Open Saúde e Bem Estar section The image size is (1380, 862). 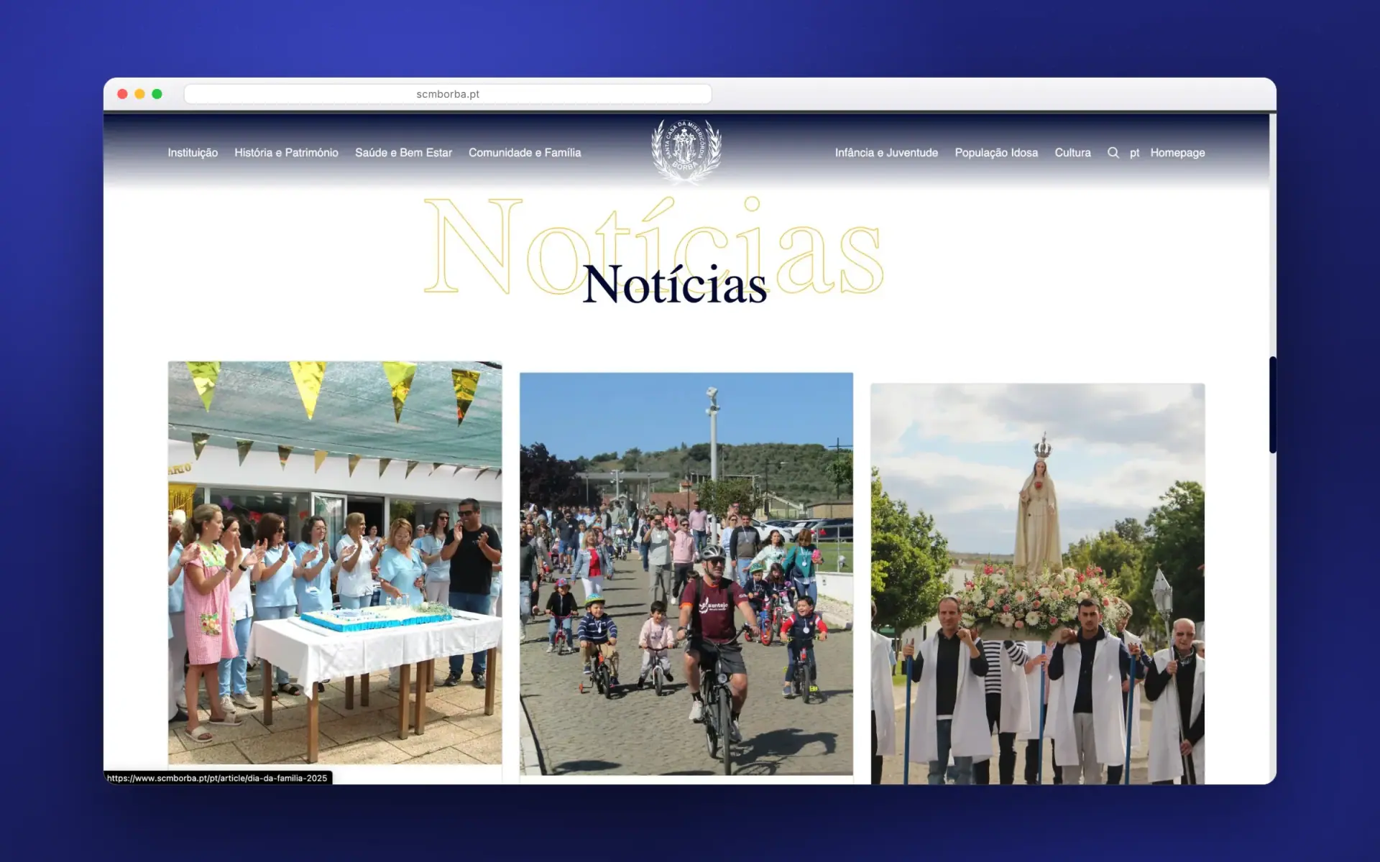(x=403, y=153)
